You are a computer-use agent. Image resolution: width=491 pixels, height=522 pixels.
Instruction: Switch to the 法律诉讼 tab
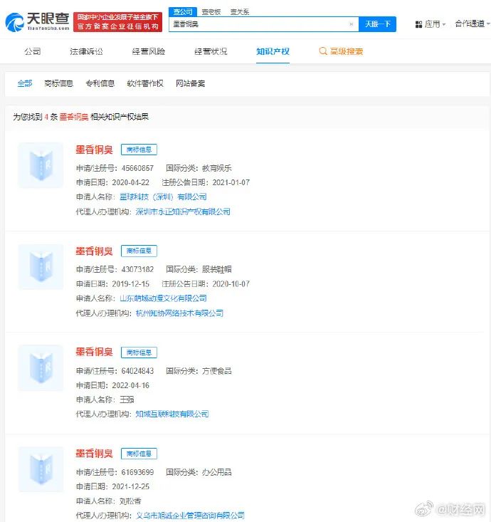pyautogui.click(x=87, y=51)
